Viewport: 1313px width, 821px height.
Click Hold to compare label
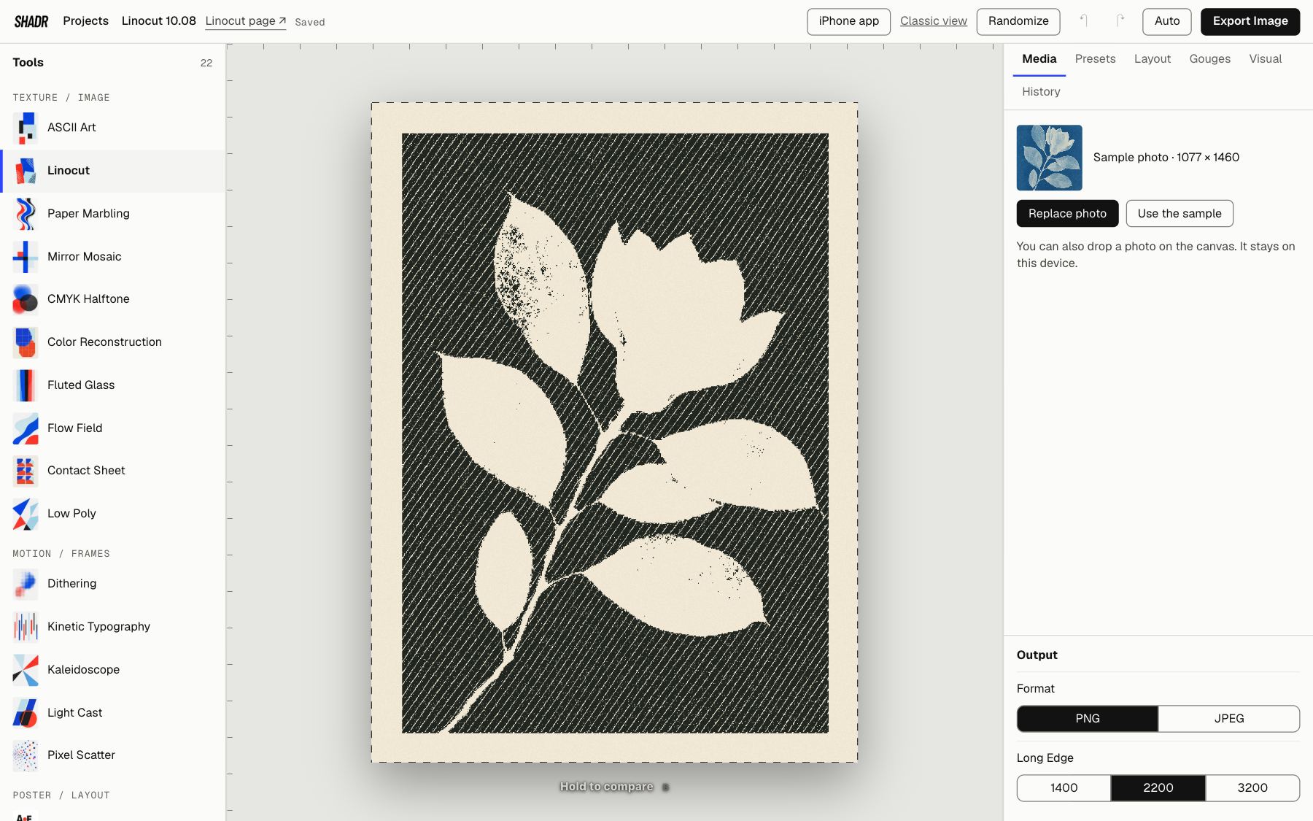pyautogui.click(x=606, y=787)
